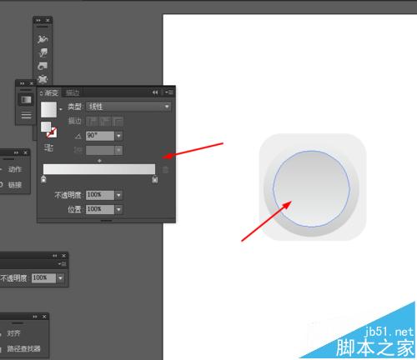Open the 动作 (Actions) panel
The width and height of the screenshot is (417, 360).
click(x=14, y=169)
